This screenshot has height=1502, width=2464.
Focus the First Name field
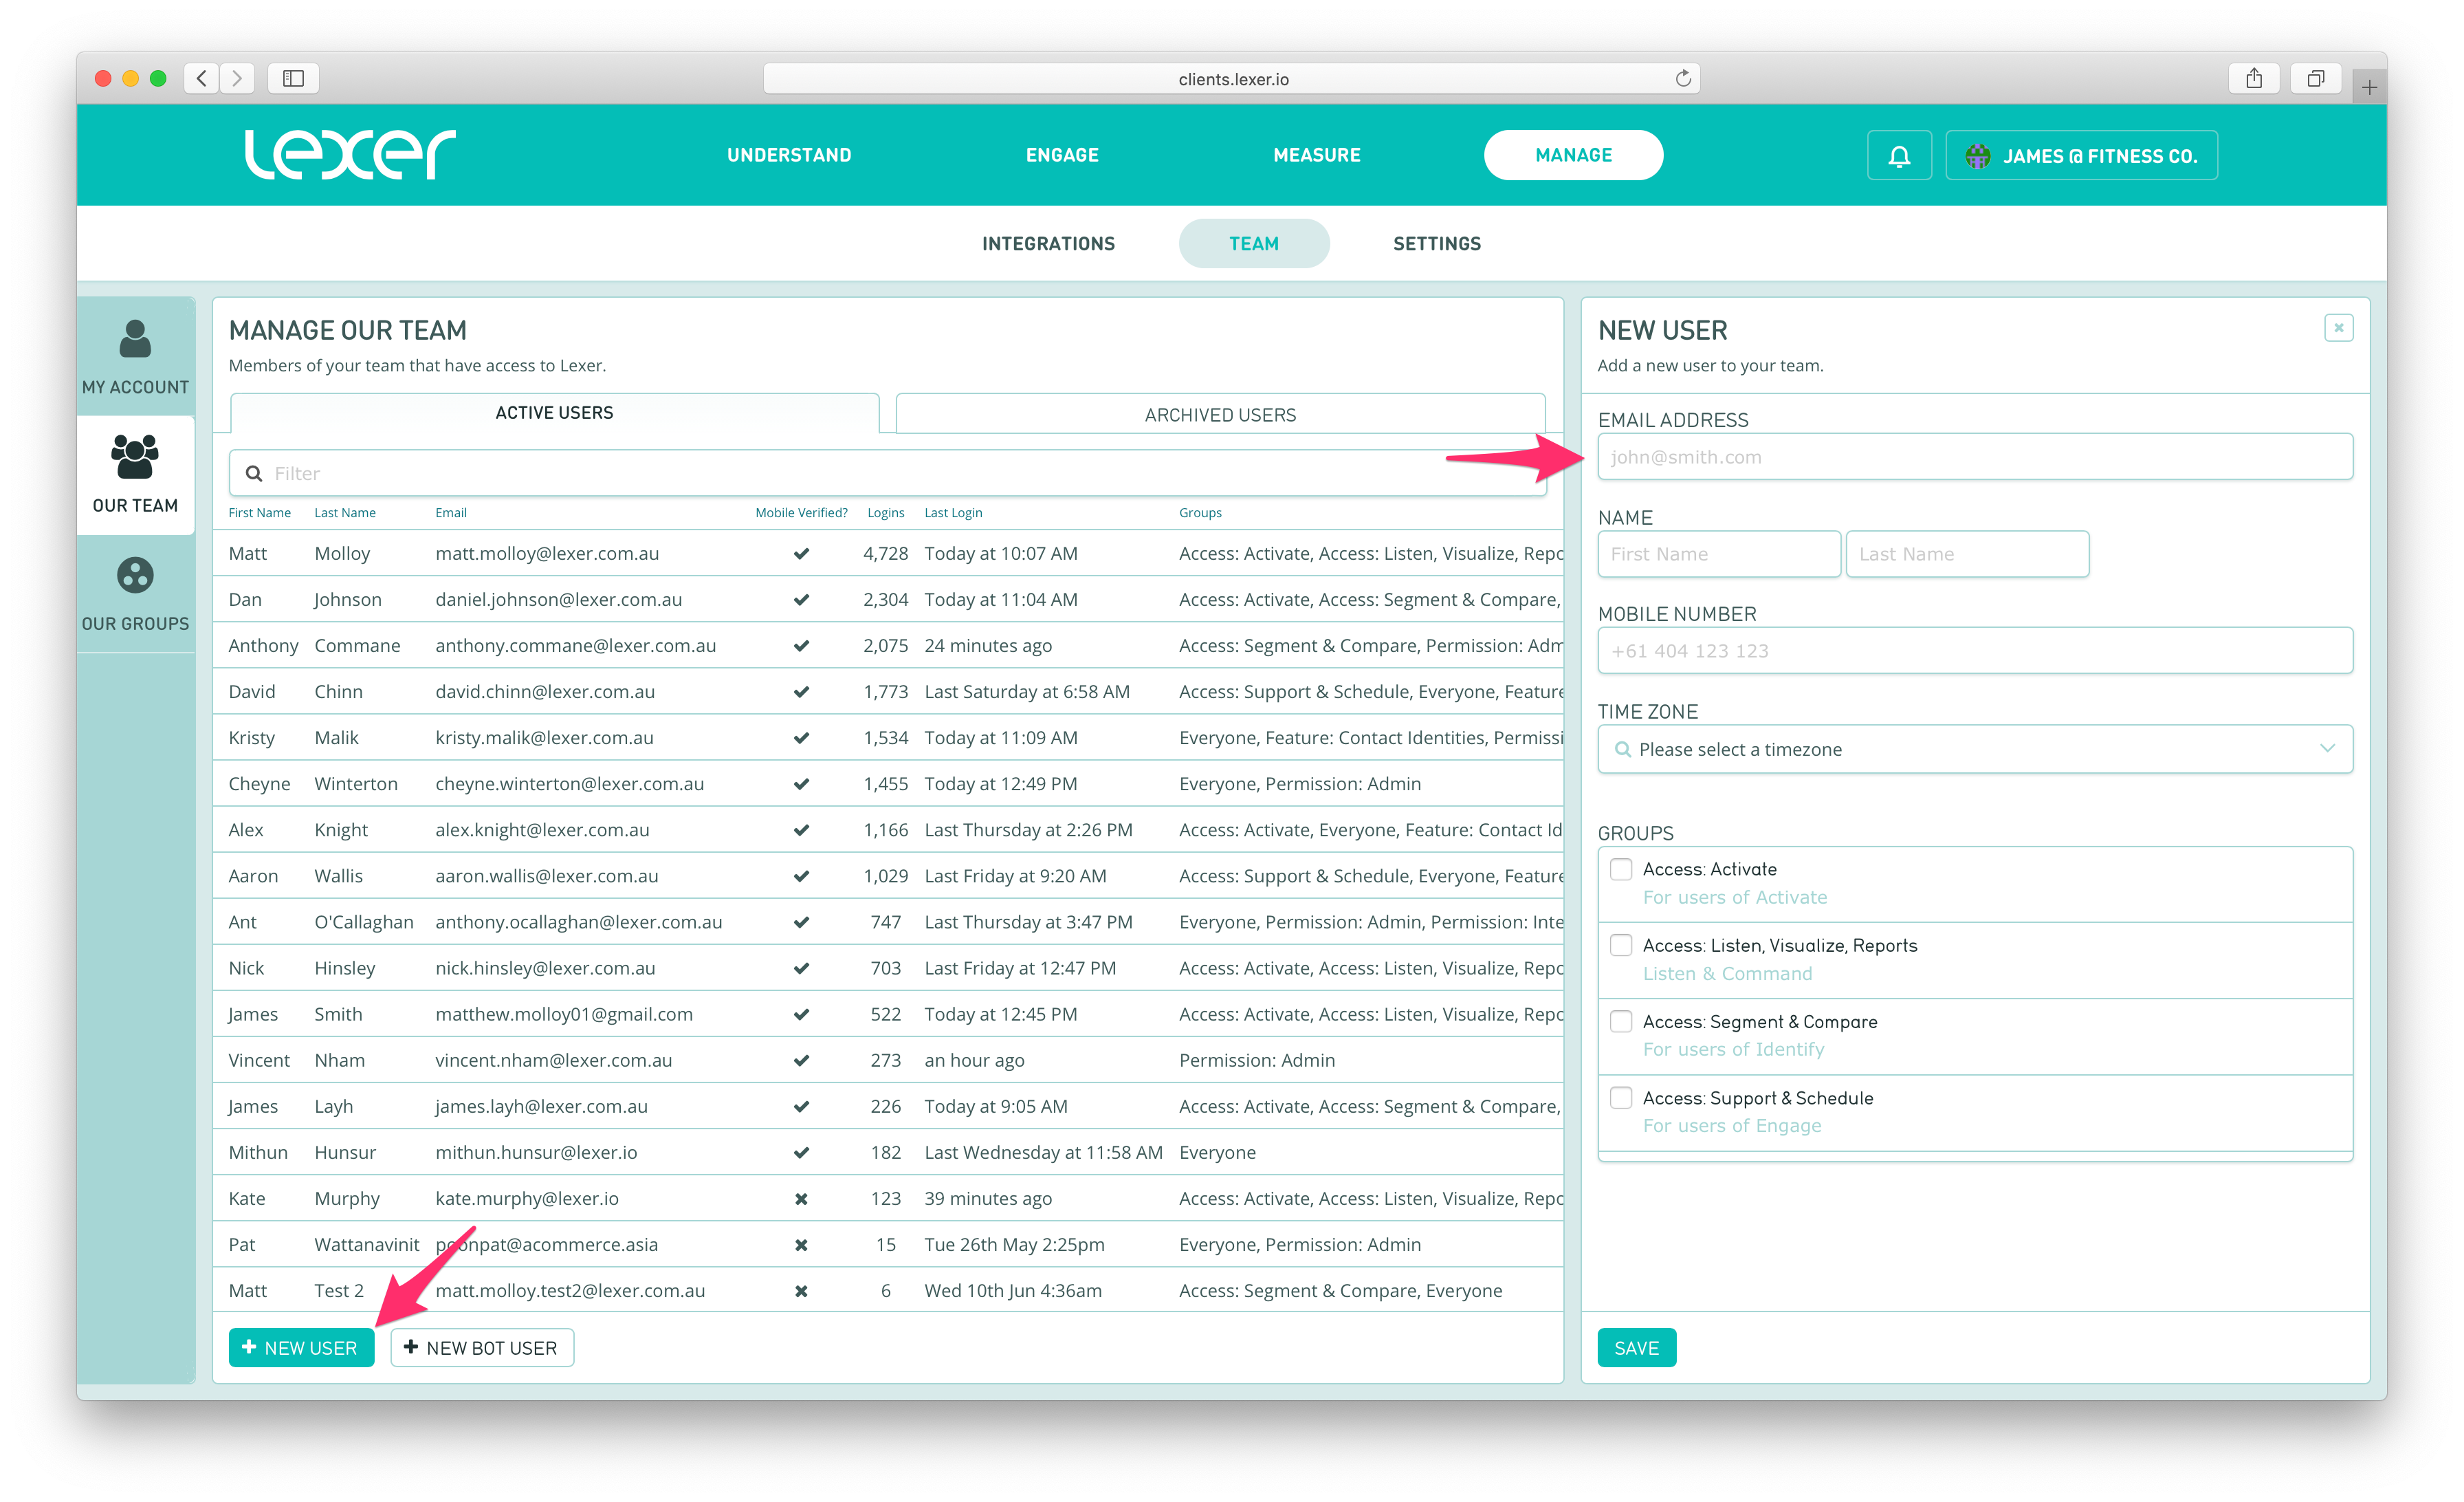[x=1718, y=554]
